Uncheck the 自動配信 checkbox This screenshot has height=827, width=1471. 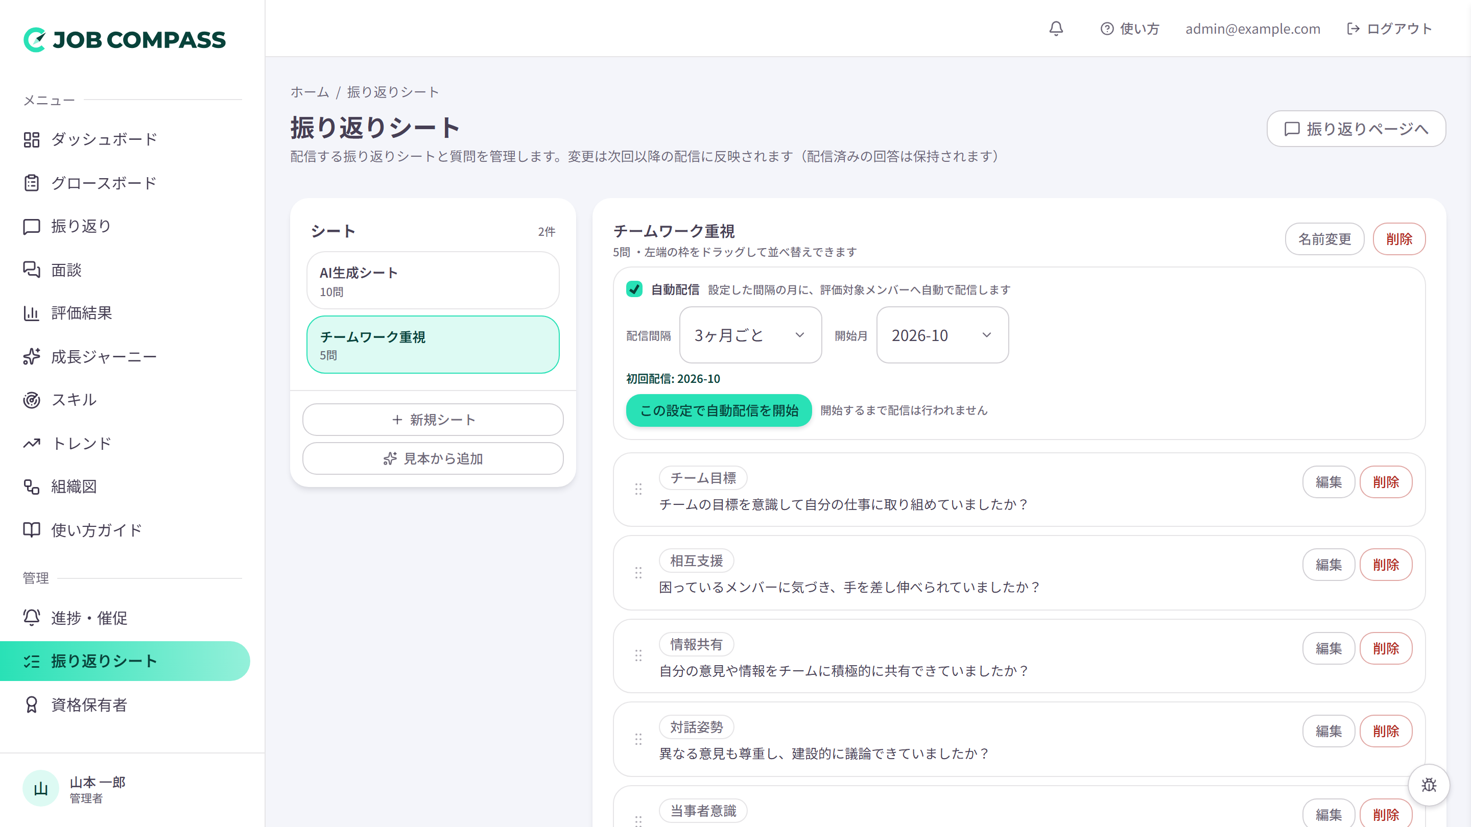[634, 289]
